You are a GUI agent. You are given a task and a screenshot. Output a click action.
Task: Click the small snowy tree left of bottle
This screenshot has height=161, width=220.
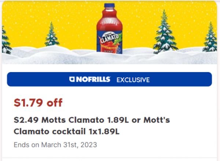coord(52,34)
